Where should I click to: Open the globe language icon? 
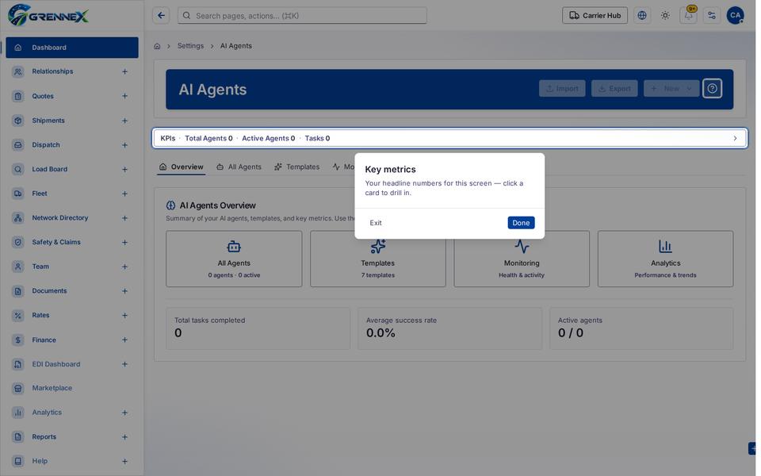tap(642, 16)
